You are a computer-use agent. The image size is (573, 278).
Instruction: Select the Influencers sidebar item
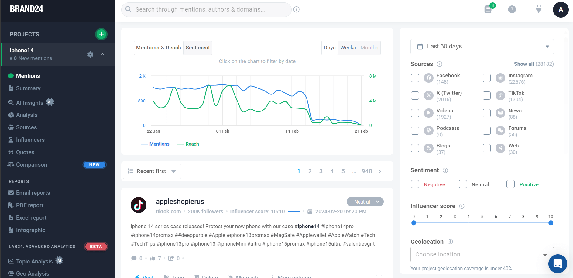tap(29, 140)
